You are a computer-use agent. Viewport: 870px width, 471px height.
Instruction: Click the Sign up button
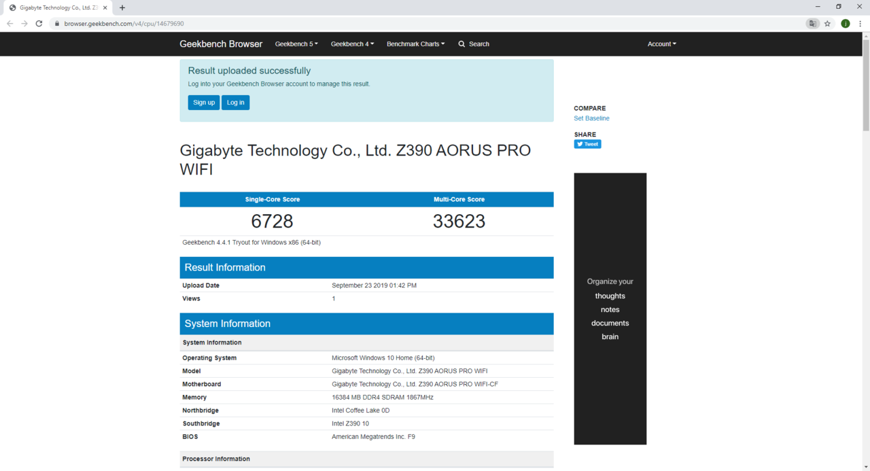tap(204, 103)
